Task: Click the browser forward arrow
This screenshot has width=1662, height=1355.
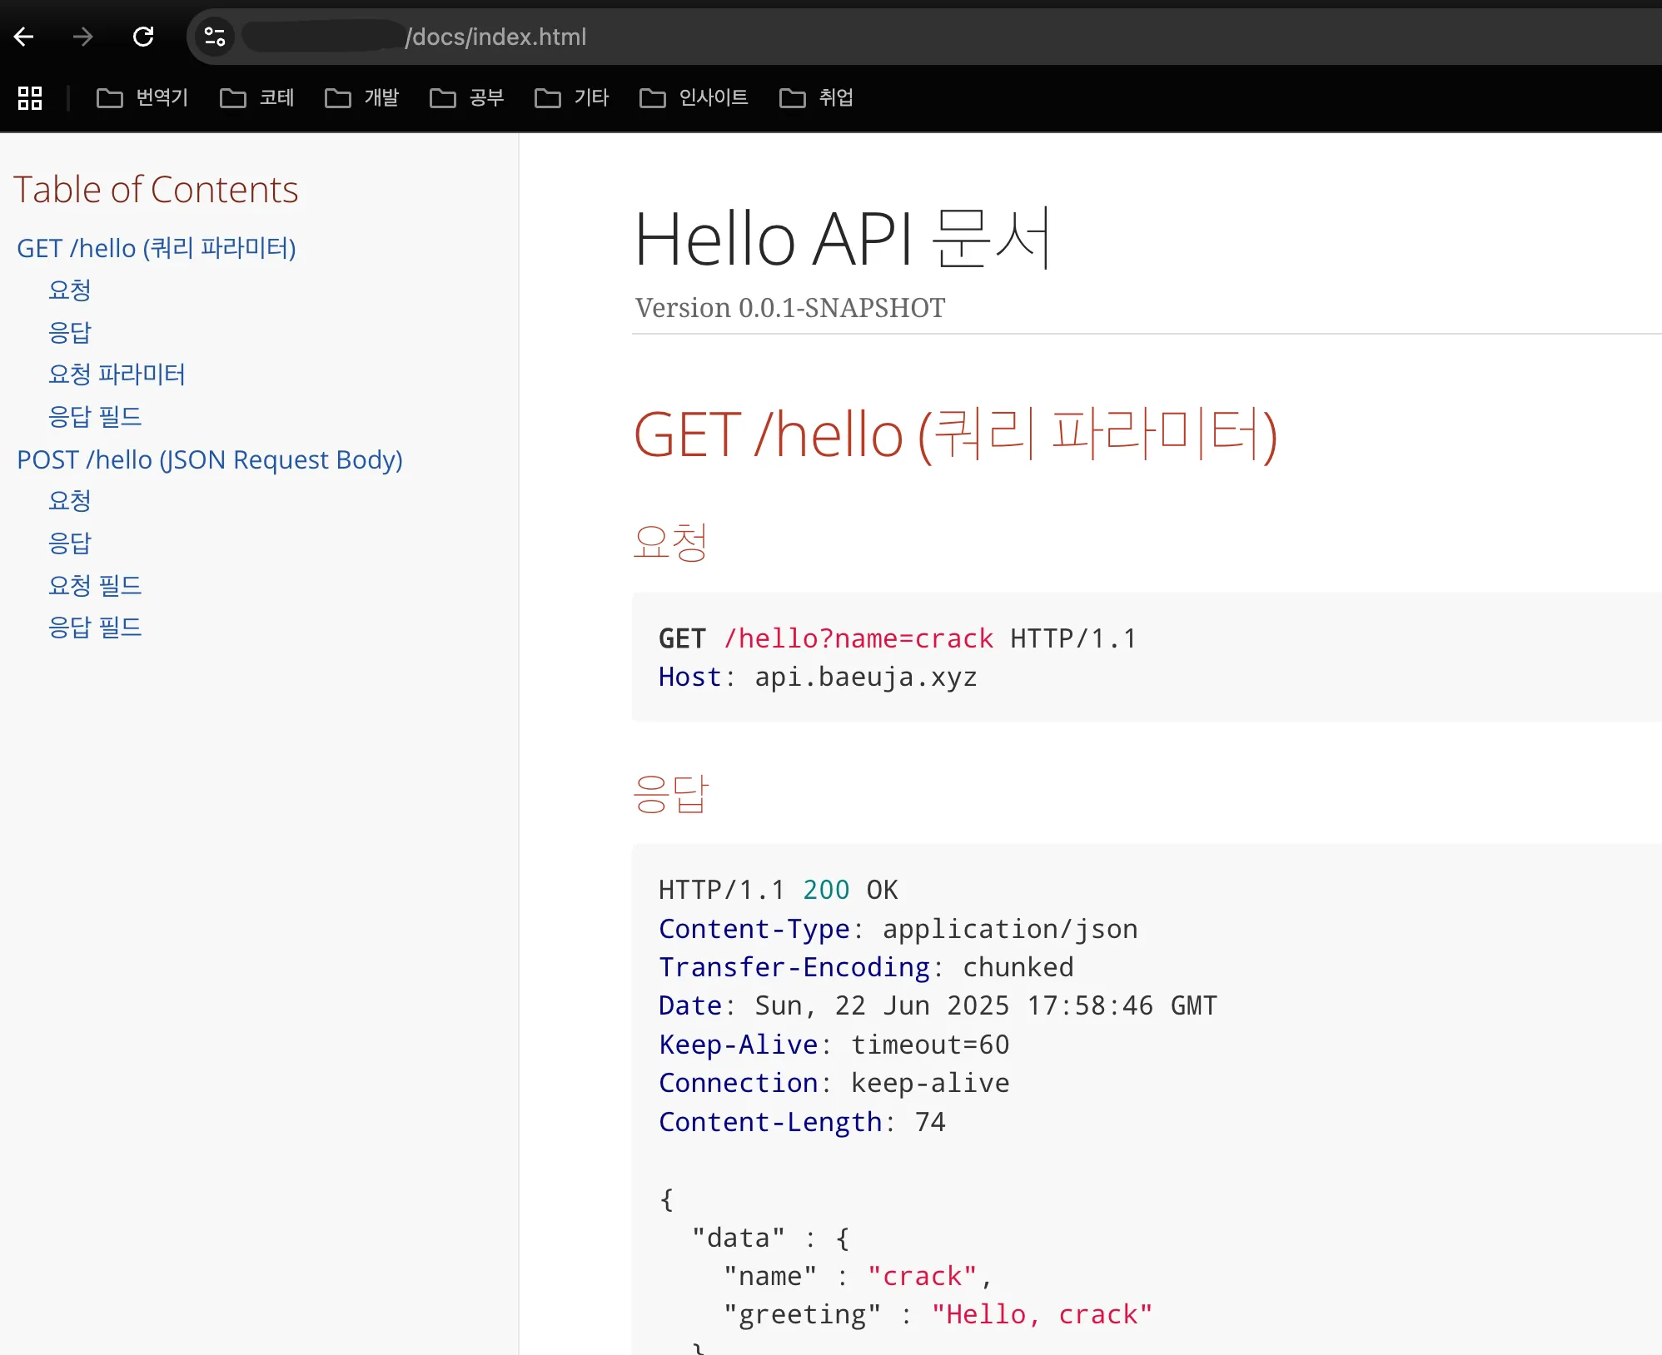Action: click(x=82, y=37)
